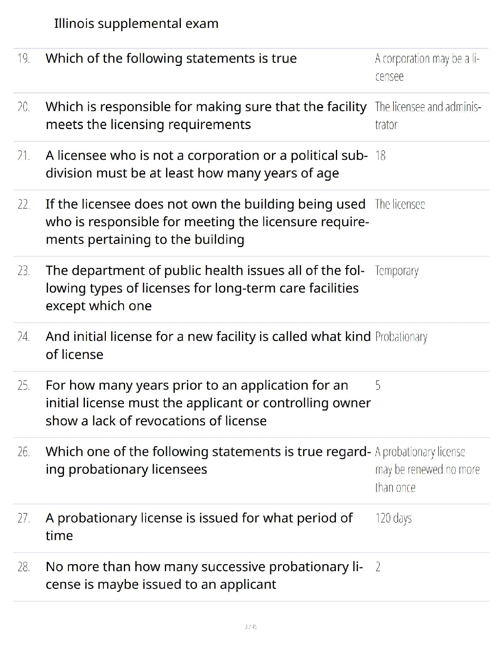Click question 23 about department of public health

pyautogui.click(x=205, y=288)
